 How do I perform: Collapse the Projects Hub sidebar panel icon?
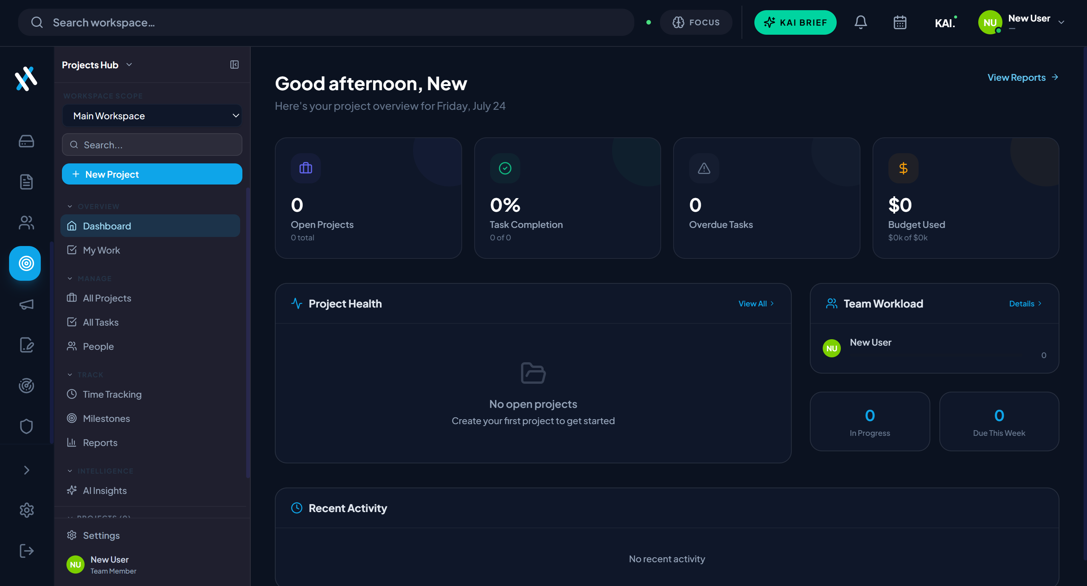pyautogui.click(x=234, y=65)
